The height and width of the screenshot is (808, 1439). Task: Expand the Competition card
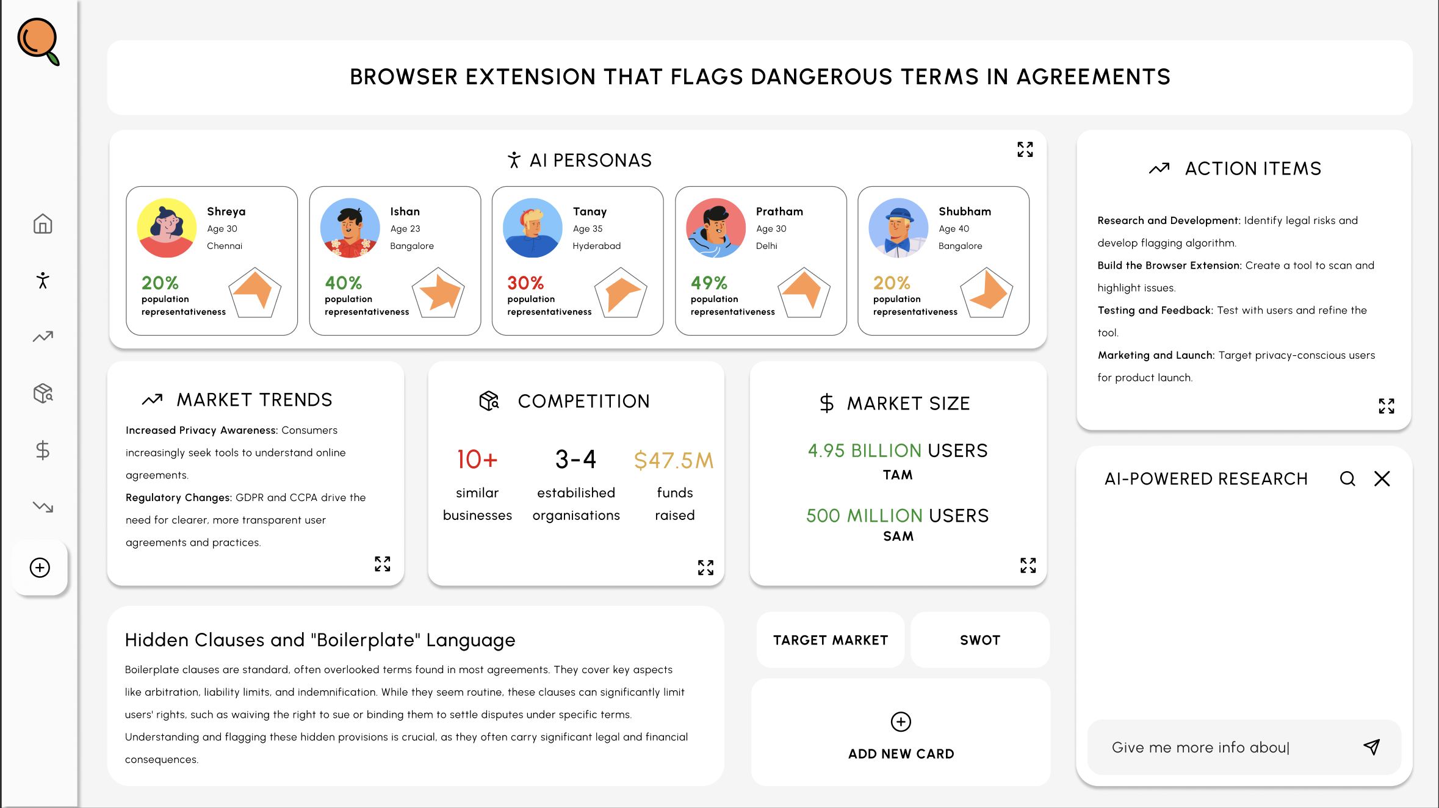(705, 568)
